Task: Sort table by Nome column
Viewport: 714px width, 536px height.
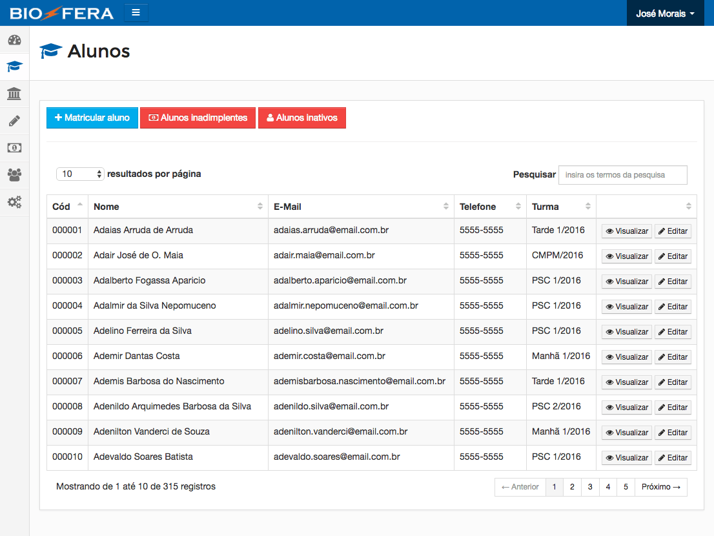Action: point(178,207)
